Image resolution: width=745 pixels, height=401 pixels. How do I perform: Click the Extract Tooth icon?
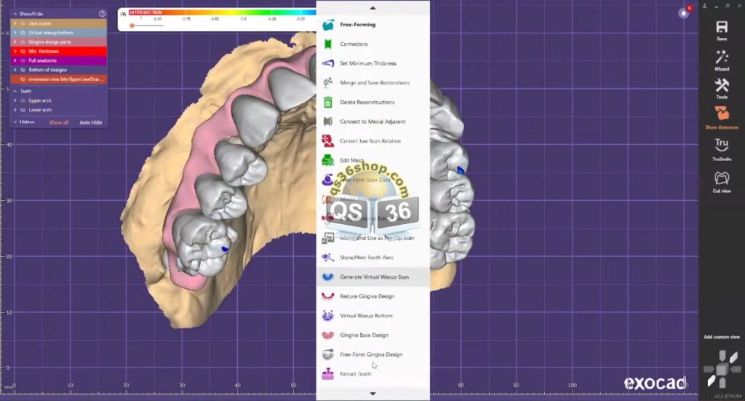[x=328, y=374]
